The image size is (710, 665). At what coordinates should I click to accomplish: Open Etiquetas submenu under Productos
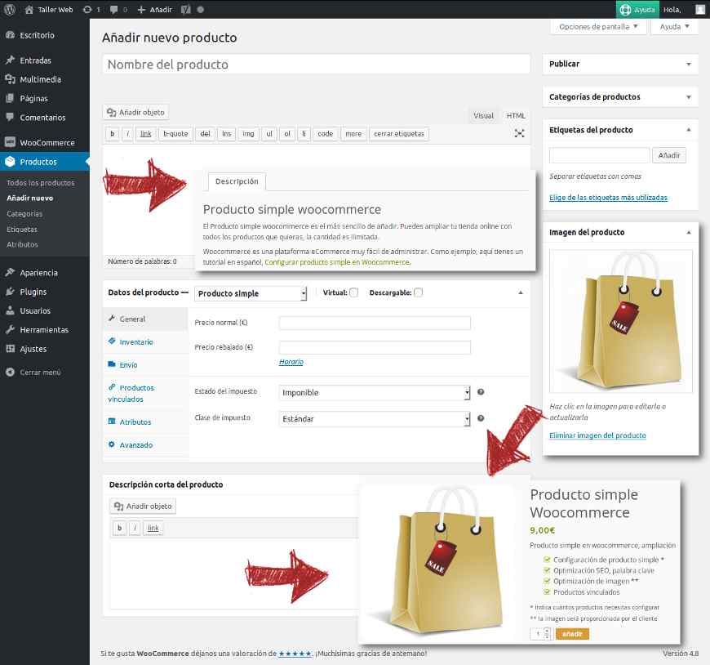point(22,230)
